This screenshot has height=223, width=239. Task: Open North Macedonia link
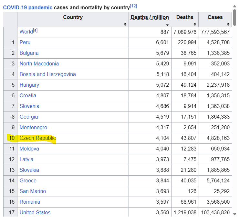coord(39,63)
